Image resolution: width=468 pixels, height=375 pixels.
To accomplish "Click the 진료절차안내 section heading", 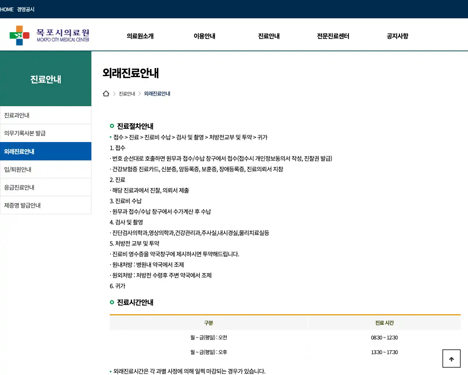I will pyautogui.click(x=135, y=126).
